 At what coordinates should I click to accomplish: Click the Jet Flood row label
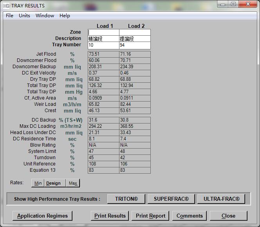(46, 54)
